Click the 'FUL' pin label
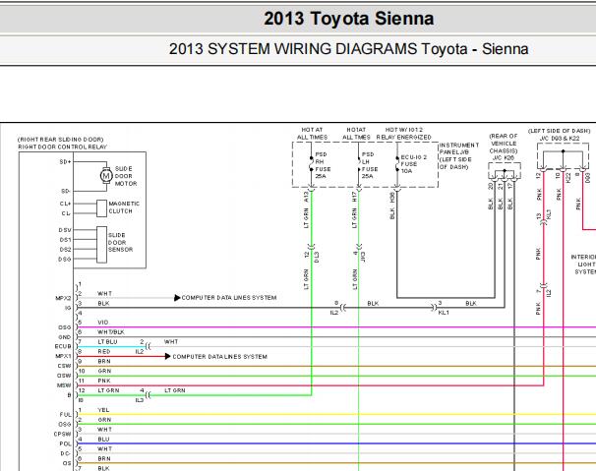Image resolution: width=596 pixels, height=471 pixels. 65,414
